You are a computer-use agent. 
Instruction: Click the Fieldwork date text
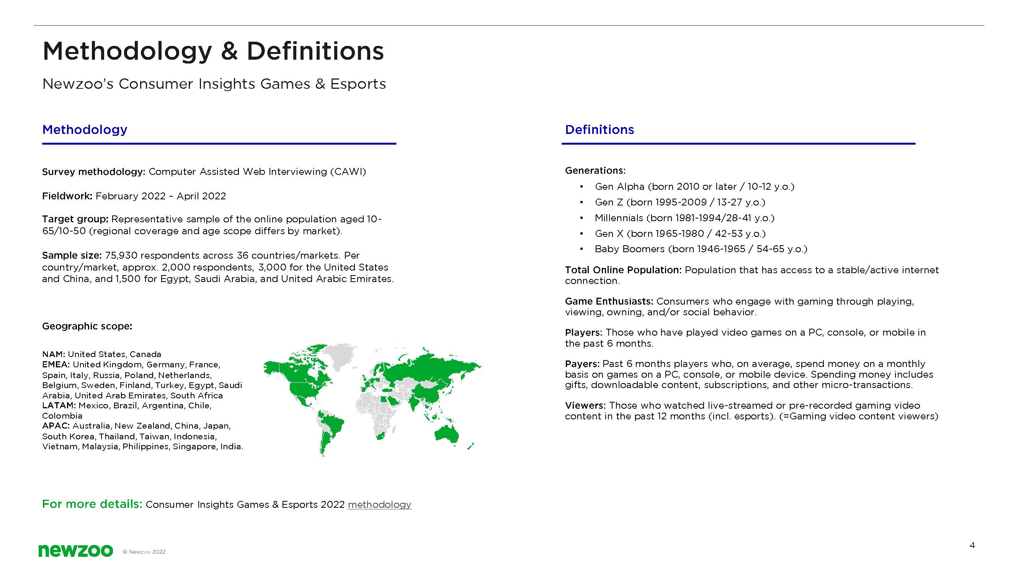coord(160,196)
